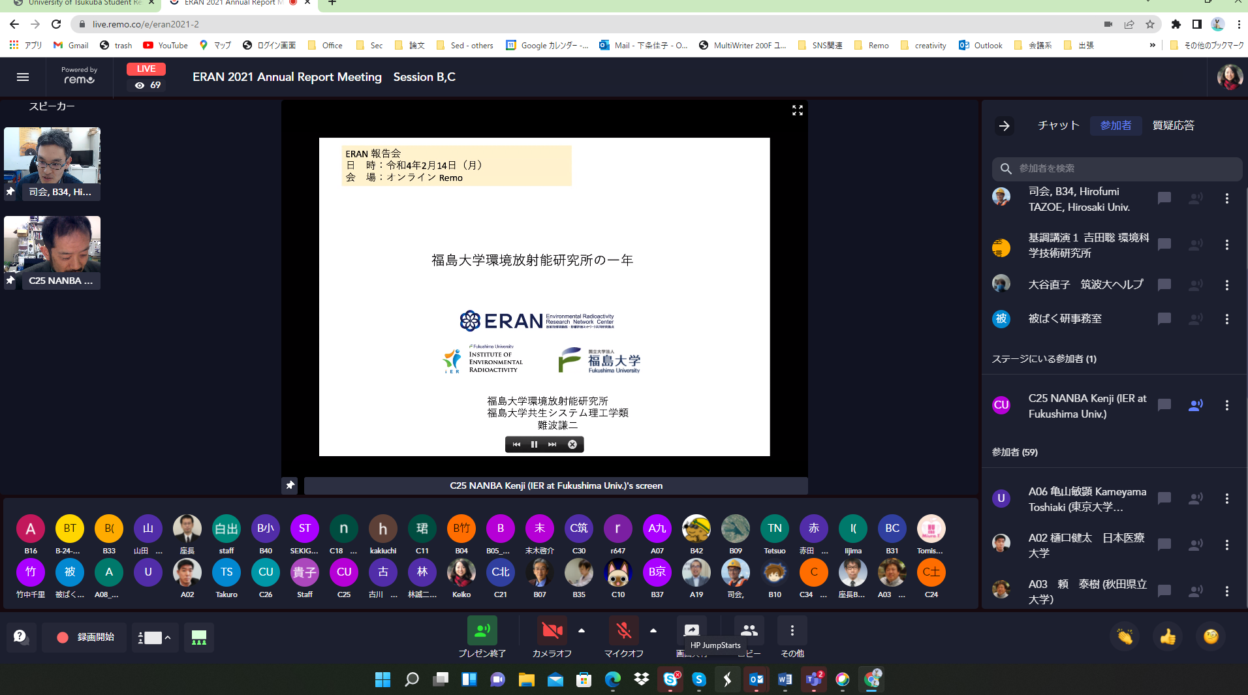Toggle stage audio for C25 NANBA Kenji
The image size is (1248, 695).
1196,405
